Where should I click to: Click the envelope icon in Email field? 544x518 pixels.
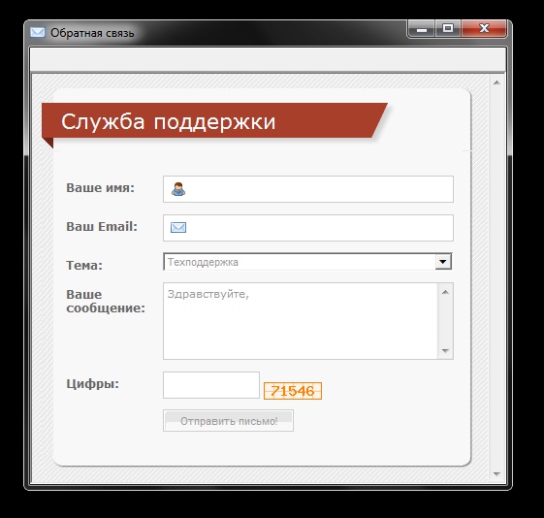coord(178,228)
